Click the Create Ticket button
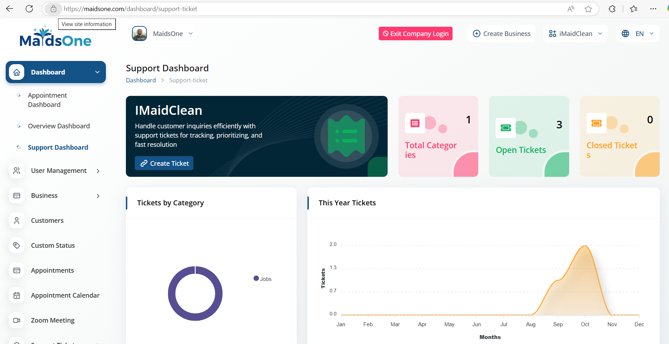Screen dimensions: 669x344 [164, 163]
